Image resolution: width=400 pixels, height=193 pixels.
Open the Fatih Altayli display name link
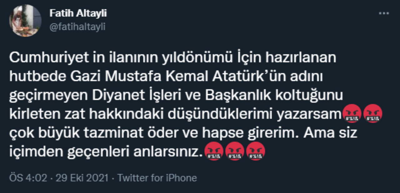(x=78, y=13)
